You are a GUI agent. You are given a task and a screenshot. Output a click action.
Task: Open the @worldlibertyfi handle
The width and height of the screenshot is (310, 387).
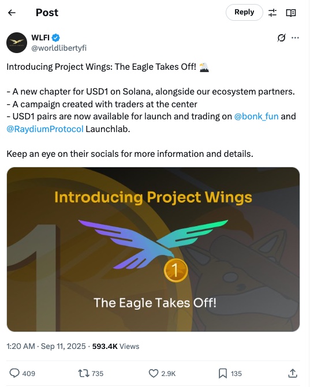(59, 48)
